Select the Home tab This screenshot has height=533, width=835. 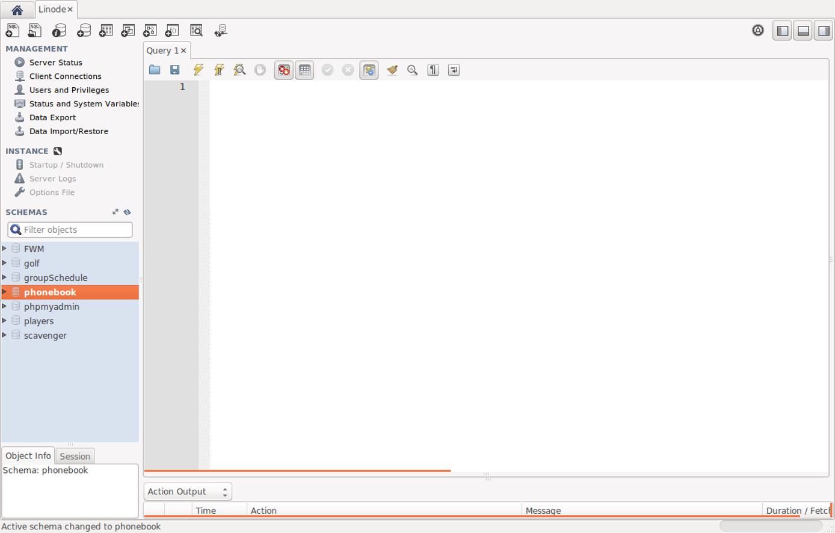[17, 9]
